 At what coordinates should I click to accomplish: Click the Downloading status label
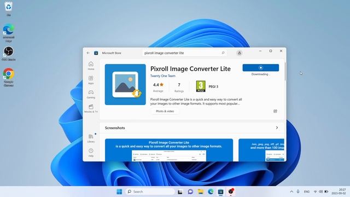260,74
